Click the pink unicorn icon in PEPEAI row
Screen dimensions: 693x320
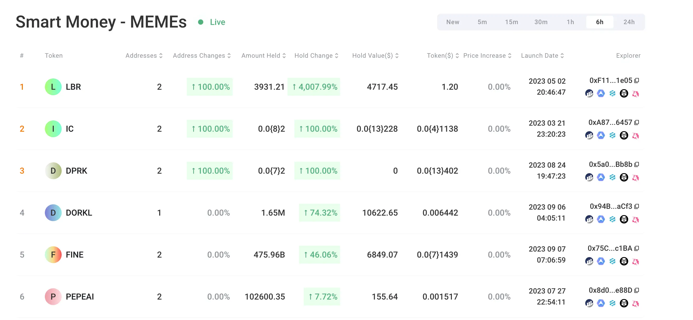tap(636, 303)
